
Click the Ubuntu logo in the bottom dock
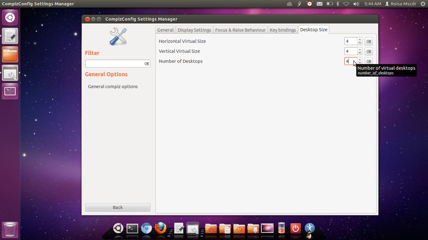click(x=118, y=228)
